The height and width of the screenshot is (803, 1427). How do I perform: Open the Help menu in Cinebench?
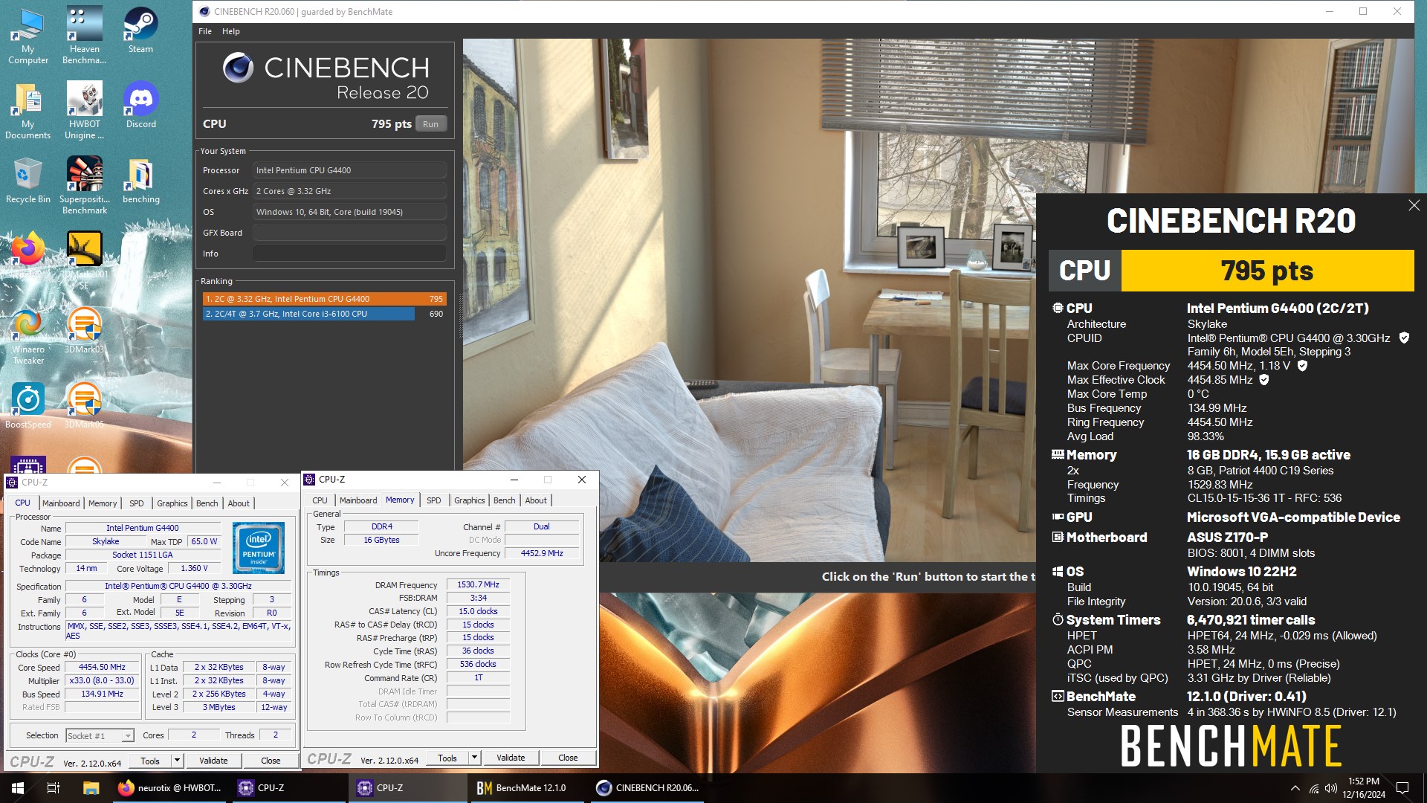coord(231,31)
